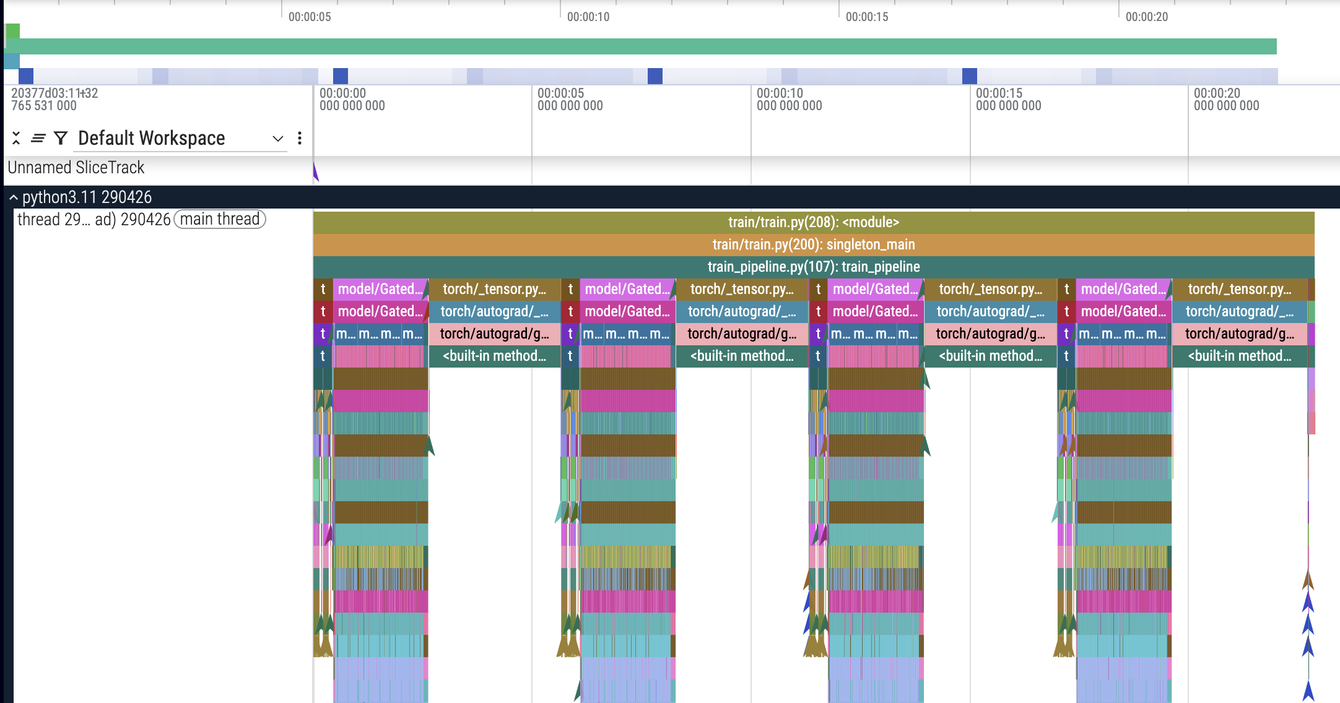Select the singleton_main slice

click(813, 244)
